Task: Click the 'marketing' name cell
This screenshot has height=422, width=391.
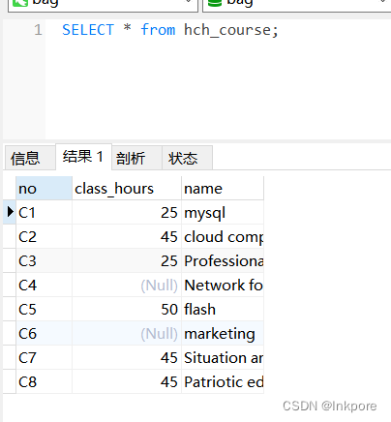Action: [x=223, y=333]
